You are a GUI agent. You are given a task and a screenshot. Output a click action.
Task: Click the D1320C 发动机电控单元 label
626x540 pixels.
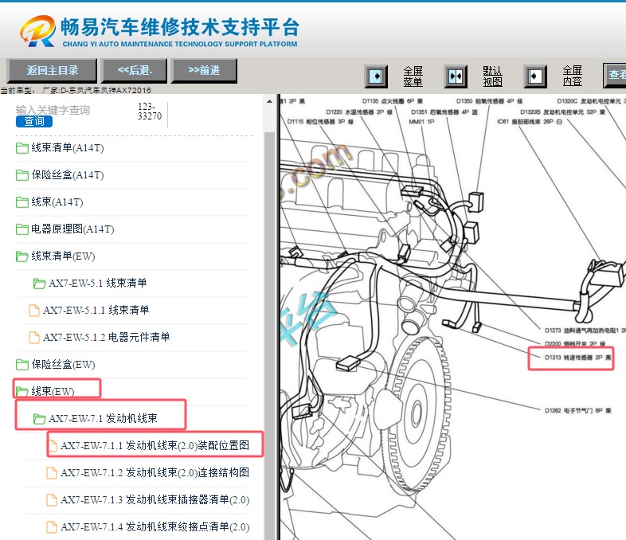click(x=591, y=101)
